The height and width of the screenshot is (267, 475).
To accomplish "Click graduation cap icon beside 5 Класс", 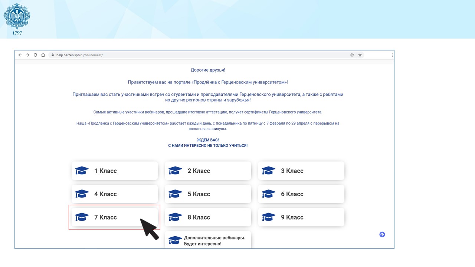I will pos(175,194).
